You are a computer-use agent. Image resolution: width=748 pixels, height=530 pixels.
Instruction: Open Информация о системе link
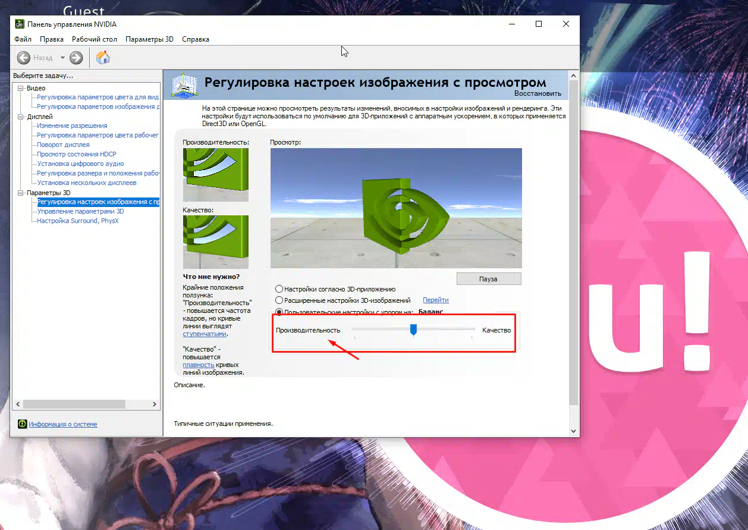(x=62, y=424)
